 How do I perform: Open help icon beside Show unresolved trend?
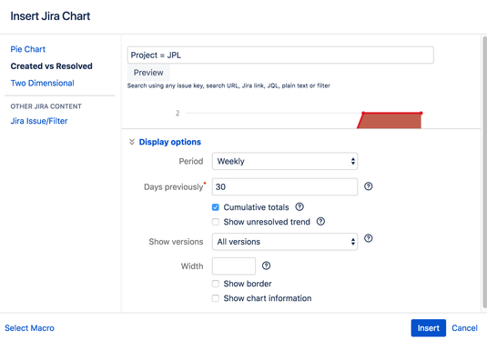point(320,221)
